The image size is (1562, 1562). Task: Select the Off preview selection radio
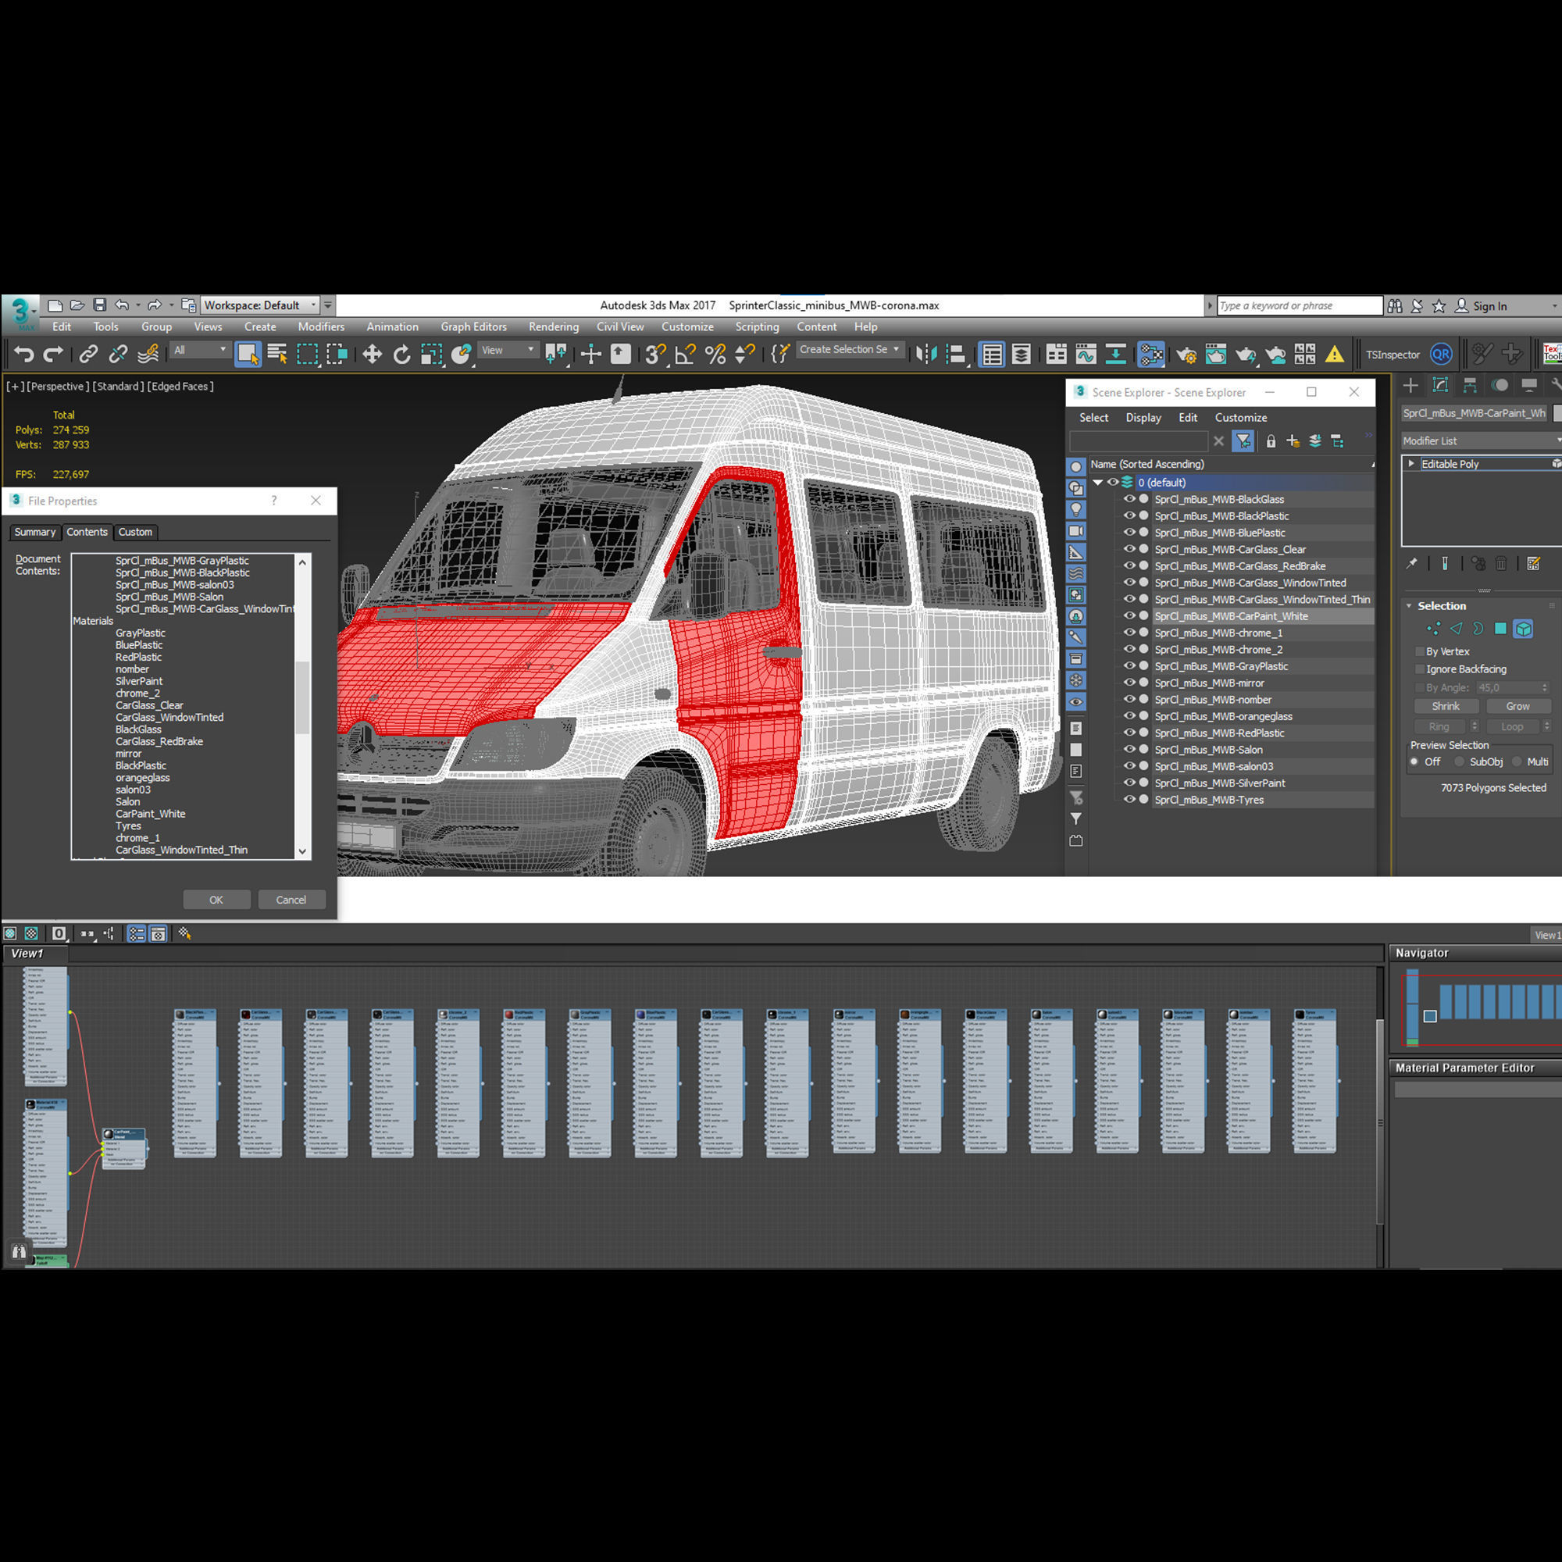pos(1414,761)
